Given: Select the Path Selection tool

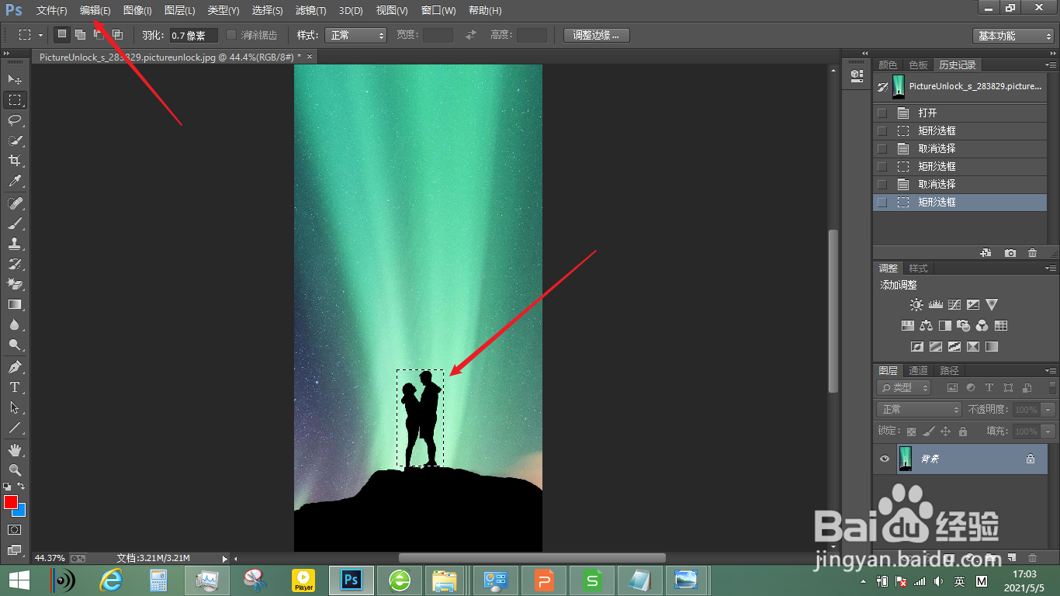Looking at the screenshot, I should pos(15,407).
